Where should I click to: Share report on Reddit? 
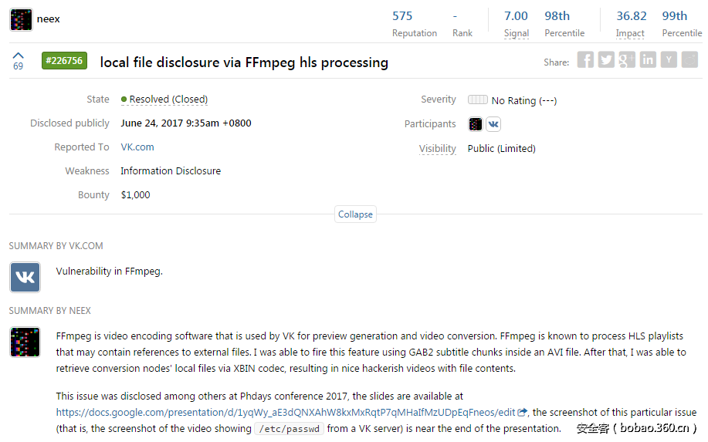click(x=689, y=60)
